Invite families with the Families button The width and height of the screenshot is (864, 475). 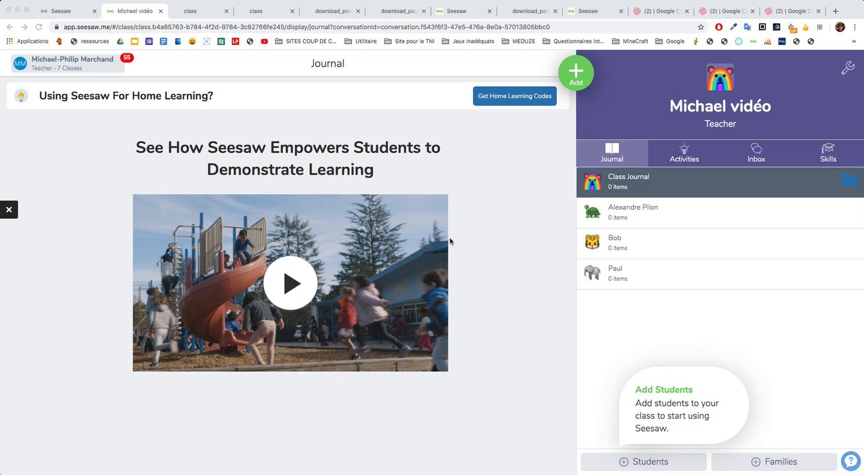(x=774, y=462)
